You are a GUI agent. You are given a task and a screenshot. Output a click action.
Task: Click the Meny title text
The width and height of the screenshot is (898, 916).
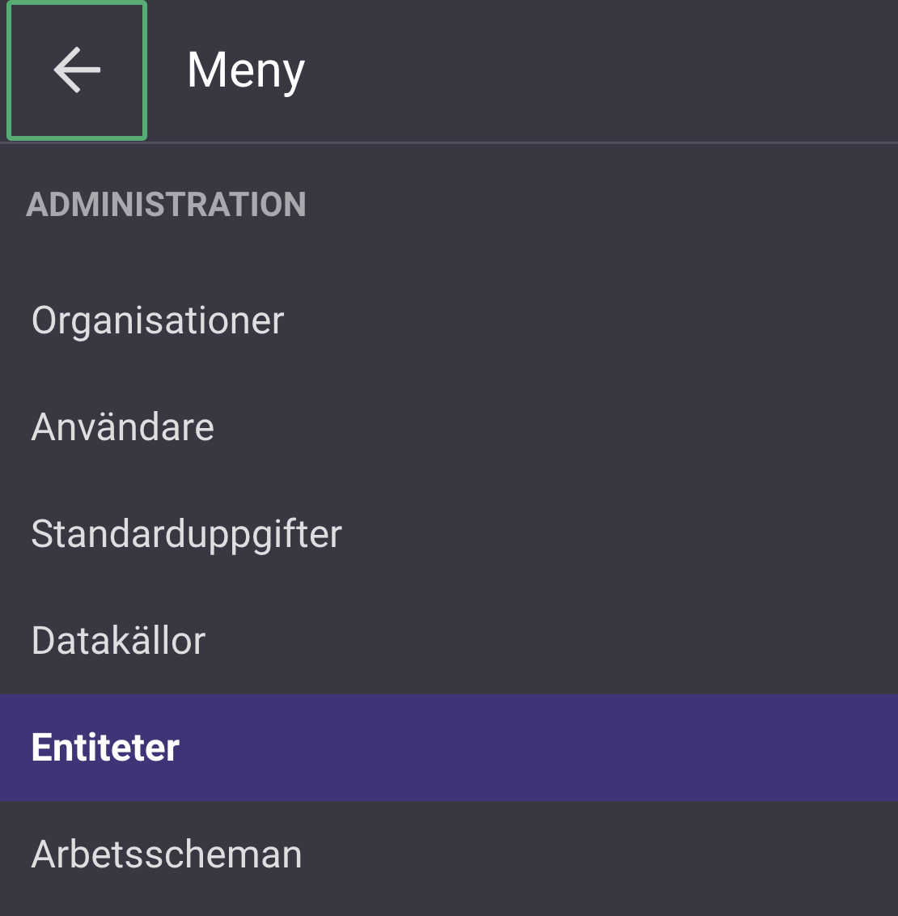244,70
